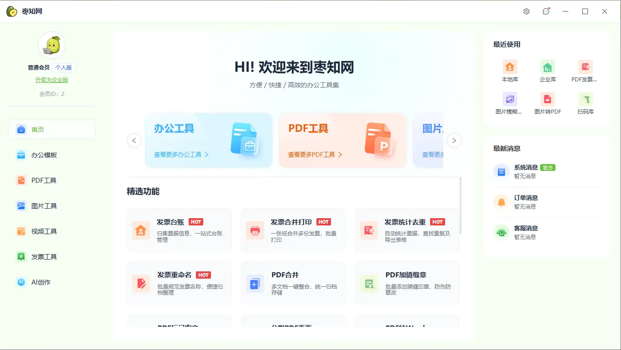Click the 个人版 badge

[x=64, y=68]
